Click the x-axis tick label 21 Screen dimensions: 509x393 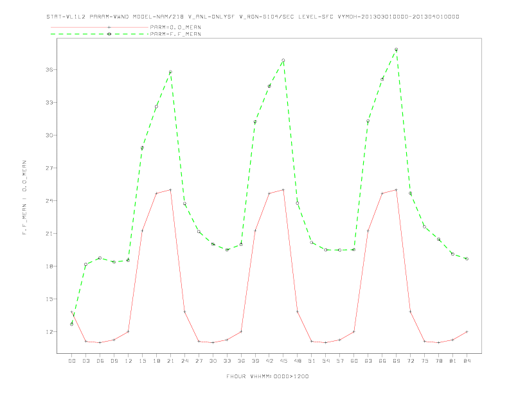pyautogui.click(x=170, y=361)
